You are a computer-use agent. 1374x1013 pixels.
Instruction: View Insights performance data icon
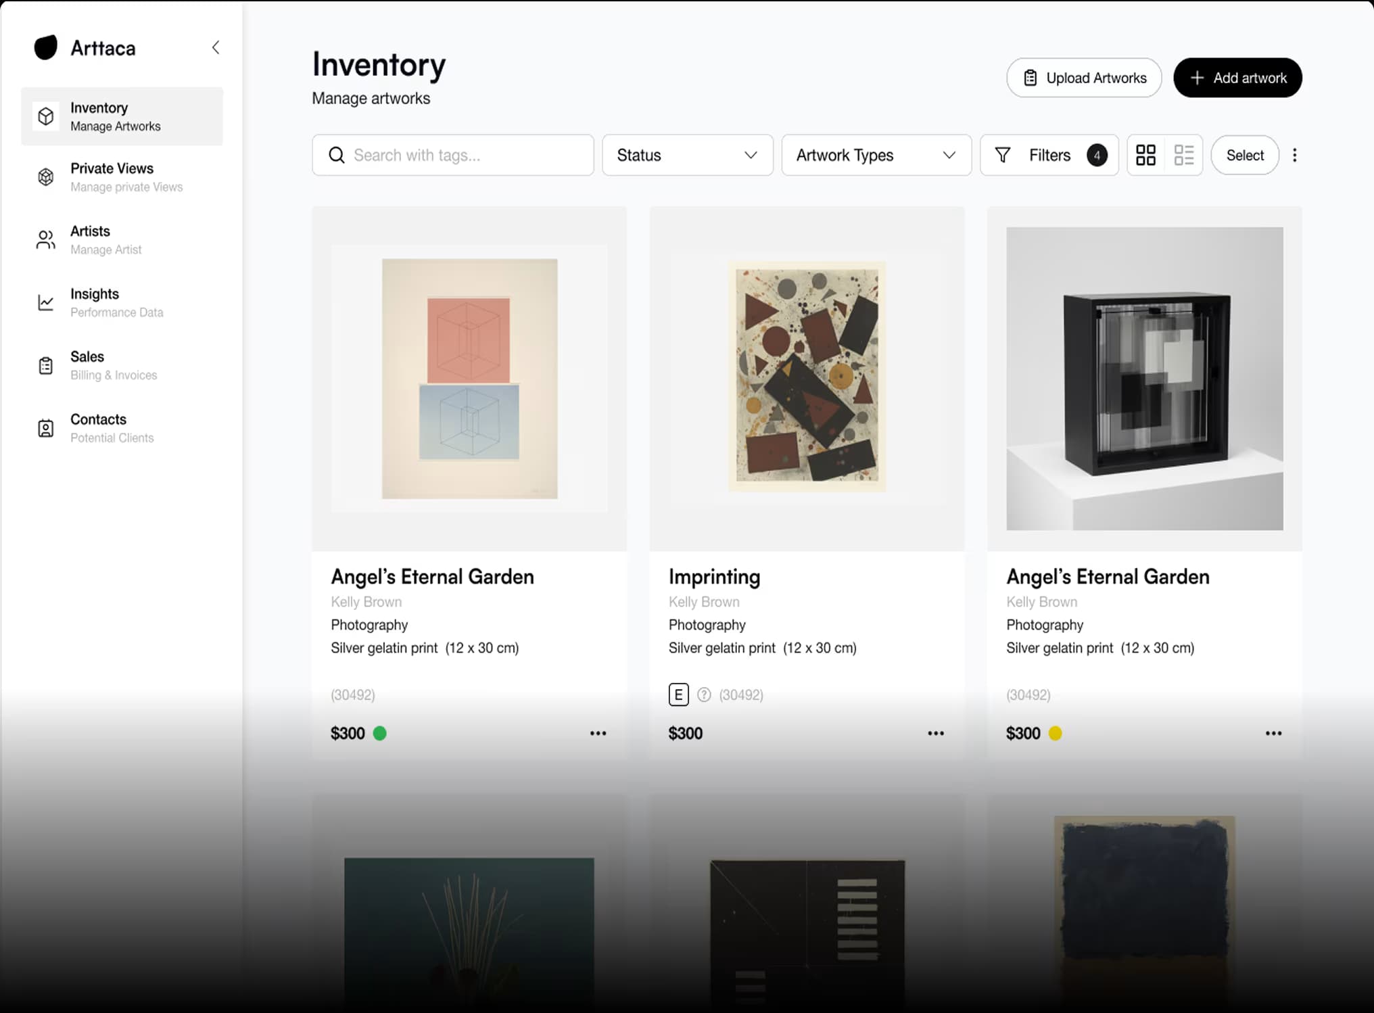pos(45,302)
